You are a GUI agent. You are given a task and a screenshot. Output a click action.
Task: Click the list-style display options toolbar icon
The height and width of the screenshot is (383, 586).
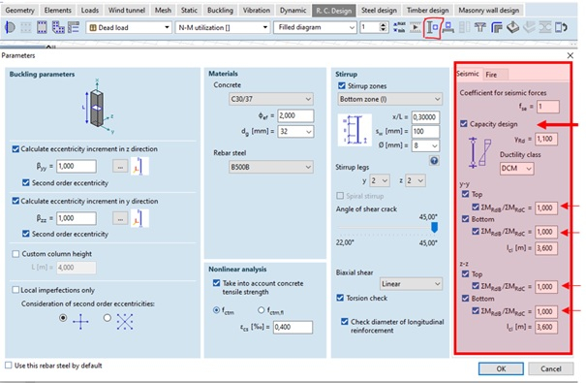point(74,27)
